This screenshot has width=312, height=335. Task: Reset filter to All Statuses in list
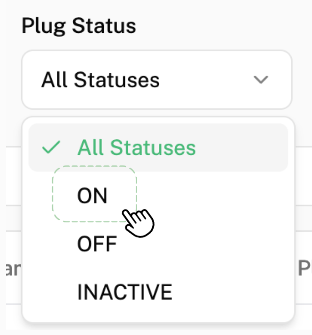[x=136, y=148]
